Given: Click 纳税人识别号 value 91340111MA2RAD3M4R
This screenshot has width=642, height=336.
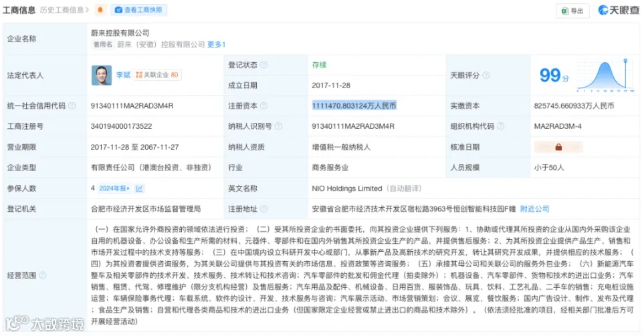Looking at the screenshot, I should click(x=353, y=126).
